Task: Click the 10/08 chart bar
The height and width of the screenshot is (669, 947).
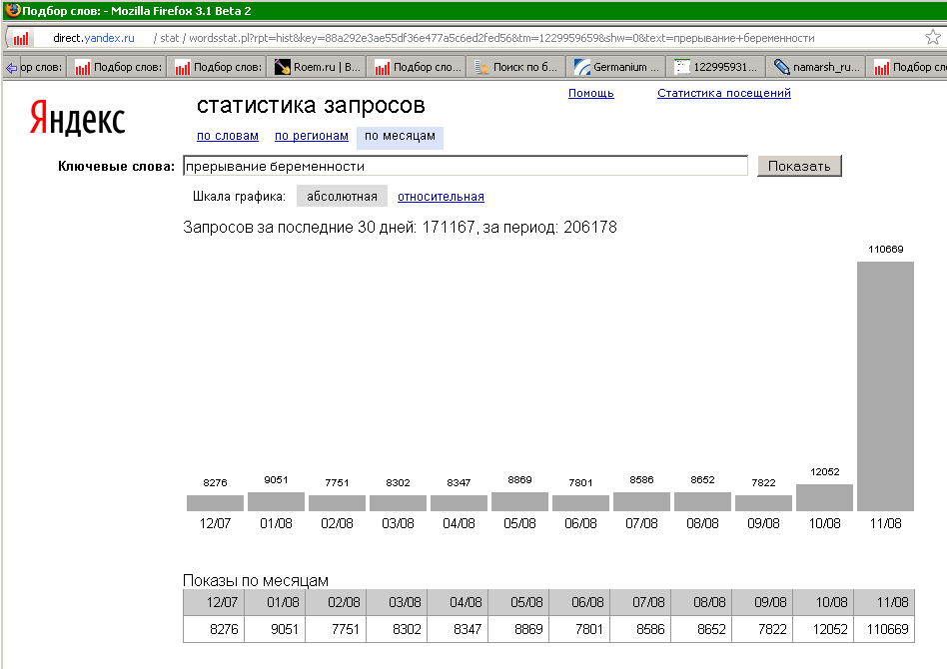Action: pos(824,497)
